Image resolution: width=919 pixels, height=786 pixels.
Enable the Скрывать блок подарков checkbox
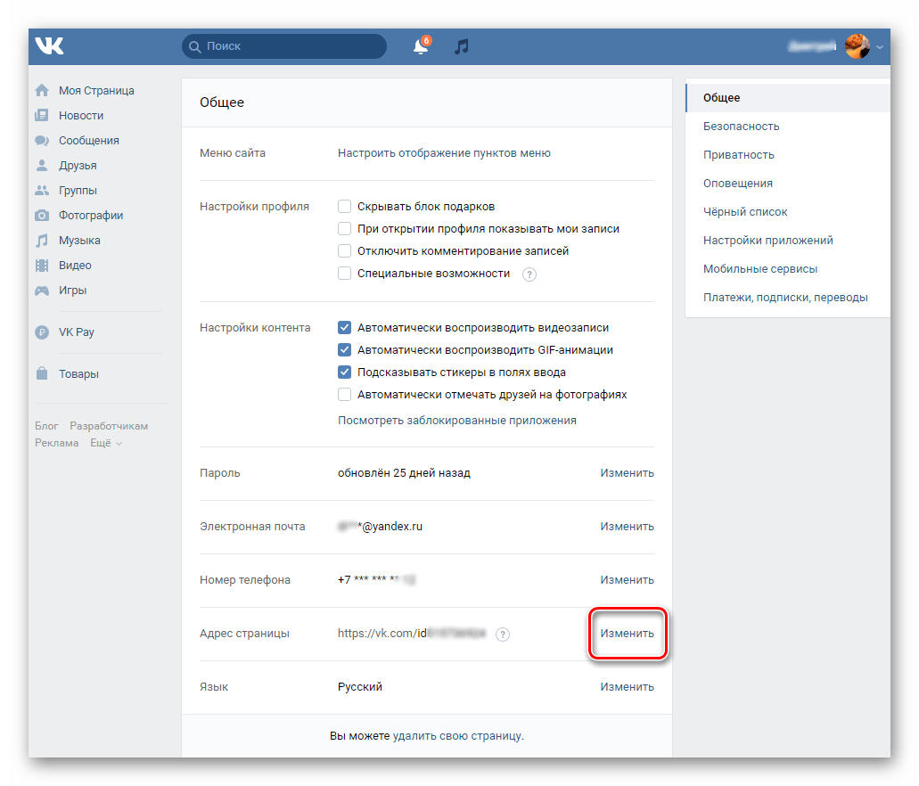344,206
